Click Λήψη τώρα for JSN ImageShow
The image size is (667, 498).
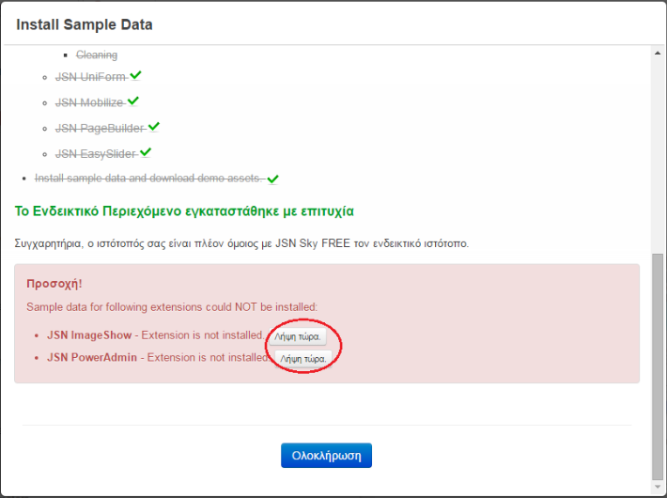[298, 336]
